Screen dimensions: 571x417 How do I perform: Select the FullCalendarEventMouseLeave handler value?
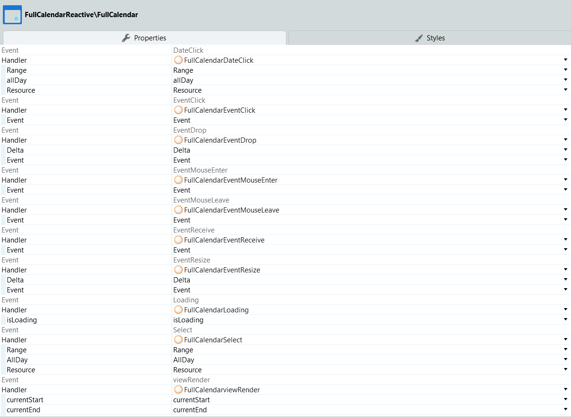pyautogui.click(x=231, y=210)
